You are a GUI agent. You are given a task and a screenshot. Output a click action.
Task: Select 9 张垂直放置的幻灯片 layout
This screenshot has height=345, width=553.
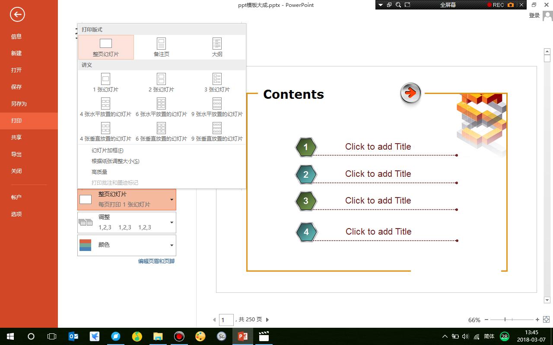pyautogui.click(x=216, y=131)
